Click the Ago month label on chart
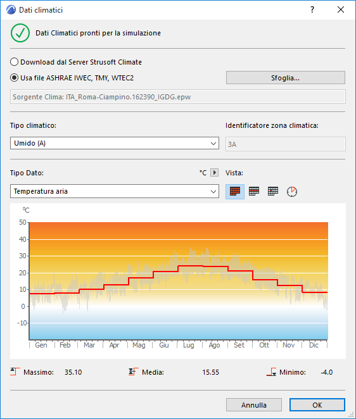This screenshot has height=419, width=356. click(x=214, y=345)
